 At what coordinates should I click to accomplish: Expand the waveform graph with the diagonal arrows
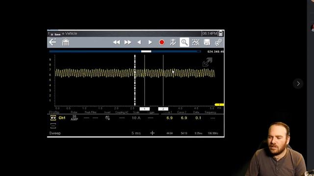[x=207, y=62]
